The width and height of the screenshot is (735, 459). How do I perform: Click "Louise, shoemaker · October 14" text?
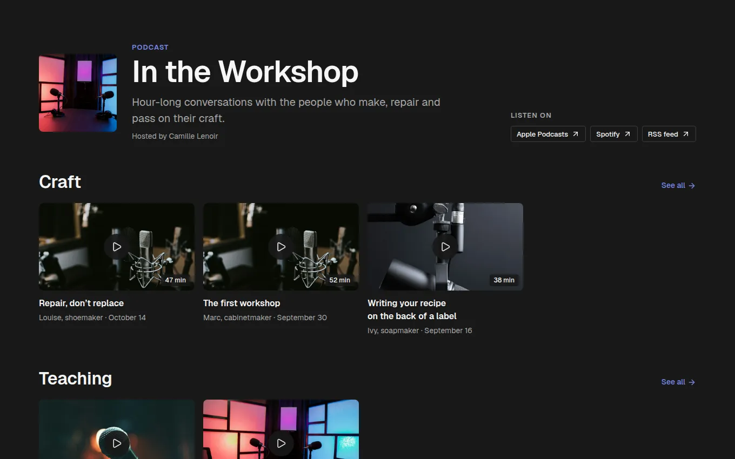click(x=92, y=318)
